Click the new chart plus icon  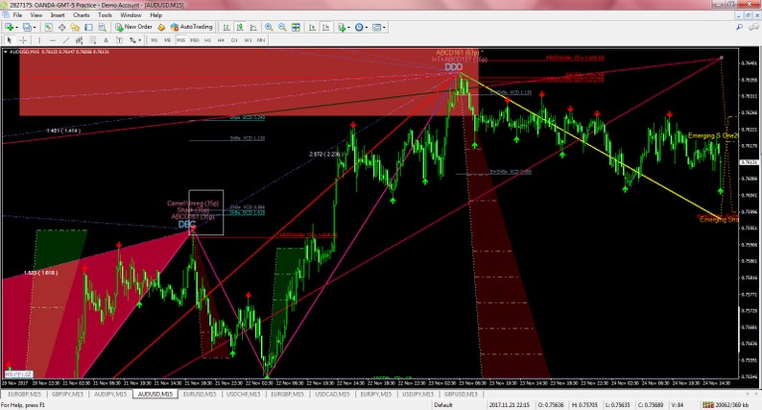pos(10,27)
